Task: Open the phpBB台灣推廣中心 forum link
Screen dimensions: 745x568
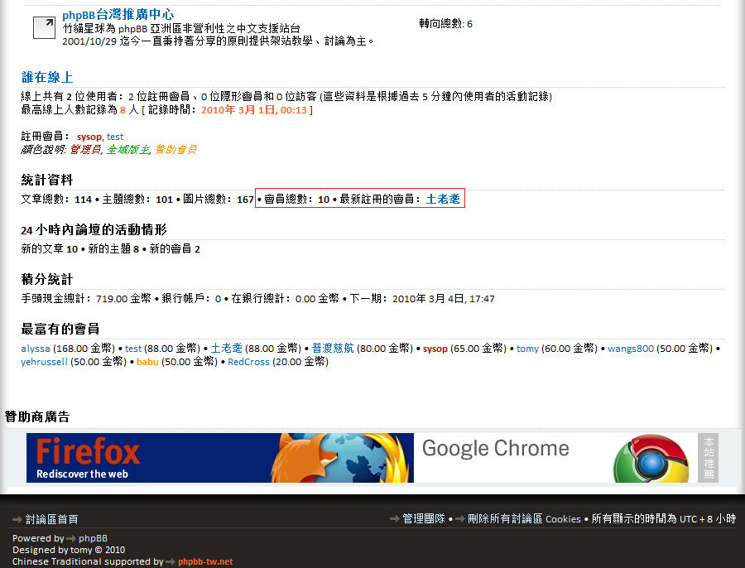Action: pos(118,15)
